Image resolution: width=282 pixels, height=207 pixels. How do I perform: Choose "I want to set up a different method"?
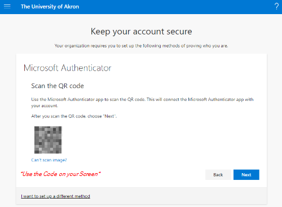click(x=55, y=196)
